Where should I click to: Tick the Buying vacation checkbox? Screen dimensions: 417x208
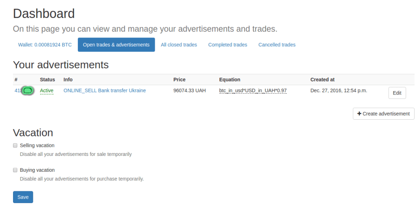tap(15, 170)
